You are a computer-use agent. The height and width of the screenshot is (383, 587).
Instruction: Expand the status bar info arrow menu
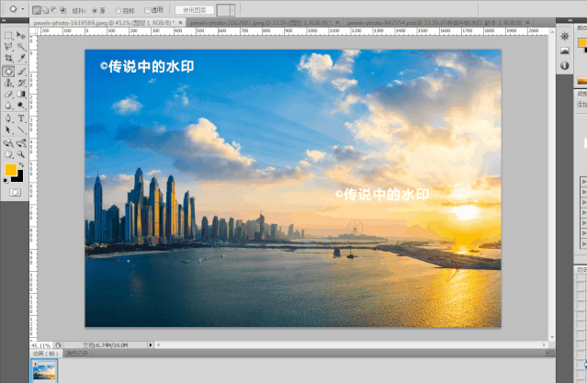pos(152,344)
